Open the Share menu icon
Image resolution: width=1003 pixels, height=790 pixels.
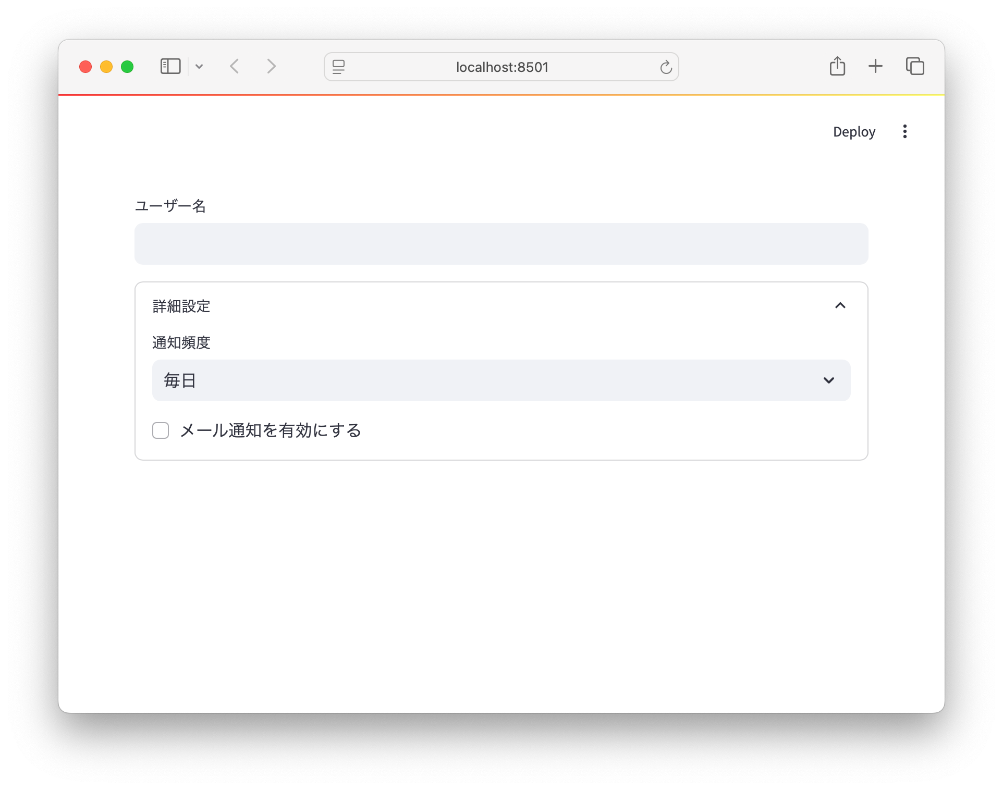coord(838,66)
